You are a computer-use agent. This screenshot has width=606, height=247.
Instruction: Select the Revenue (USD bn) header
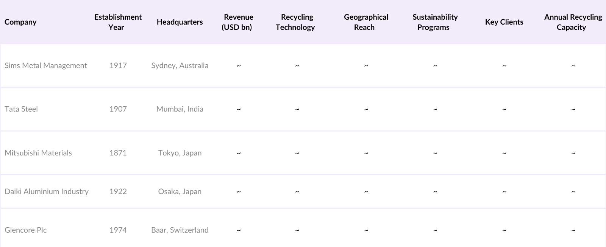click(238, 22)
